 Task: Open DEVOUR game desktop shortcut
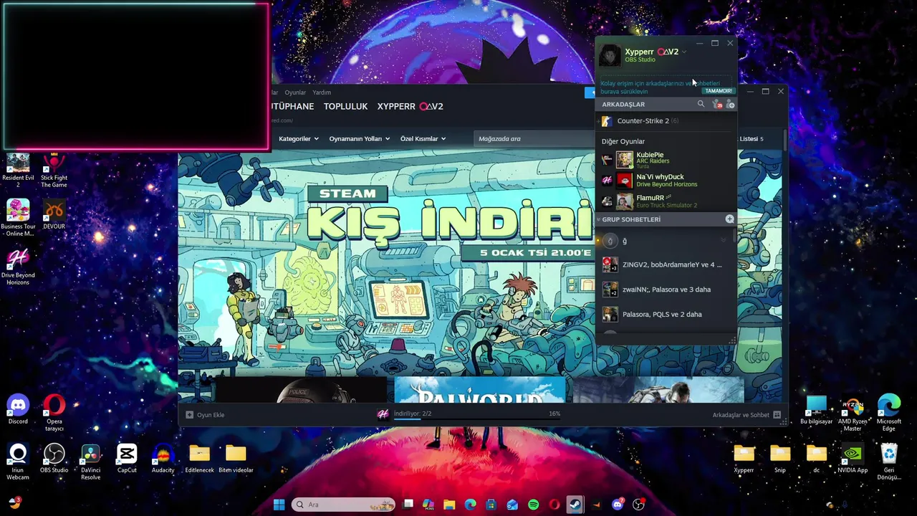pyautogui.click(x=54, y=214)
